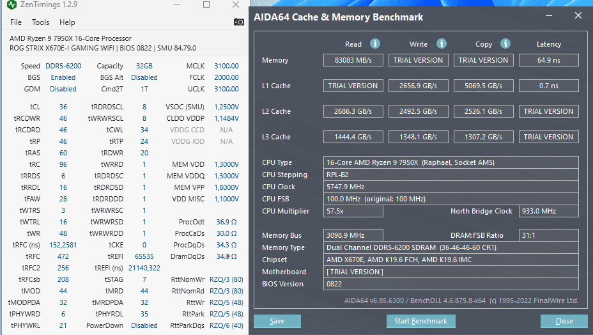Click Speed value DDR5-6200 in ZenTimings
593x335 pixels.
pyautogui.click(x=63, y=66)
